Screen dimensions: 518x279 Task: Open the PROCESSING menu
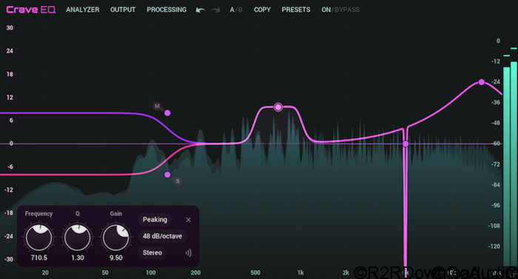point(166,10)
